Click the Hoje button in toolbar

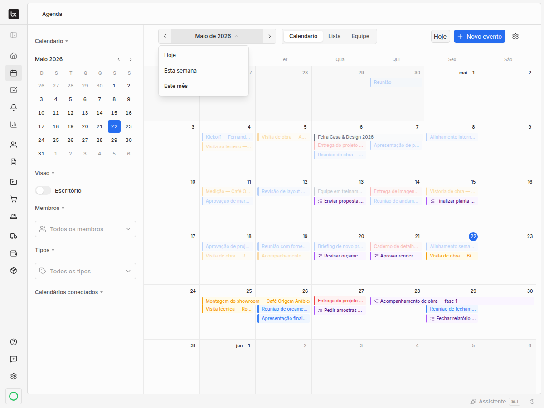point(440,36)
